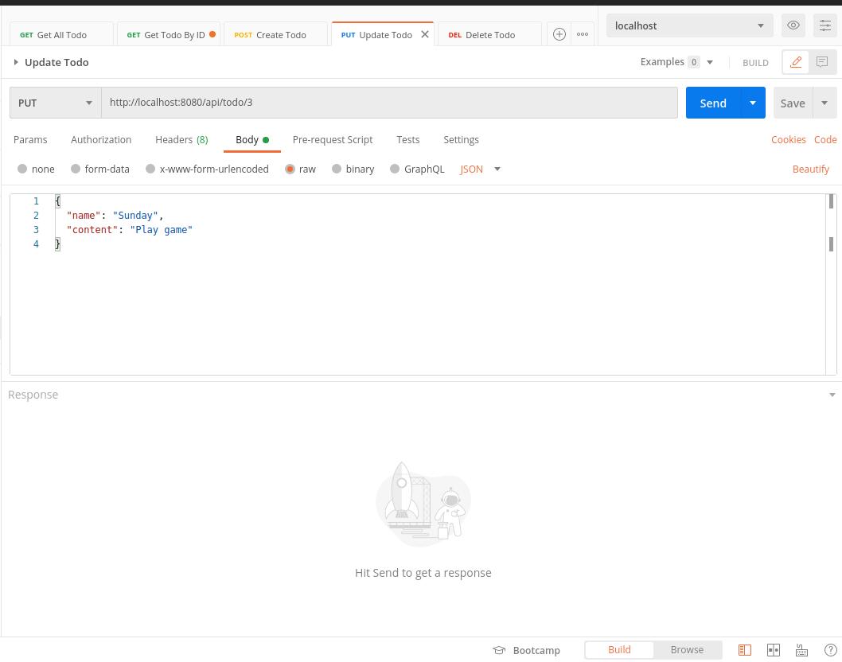This screenshot has height=662, width=842.
Task: Open environment settings sliders icon
Action: (x=824, y=25)
